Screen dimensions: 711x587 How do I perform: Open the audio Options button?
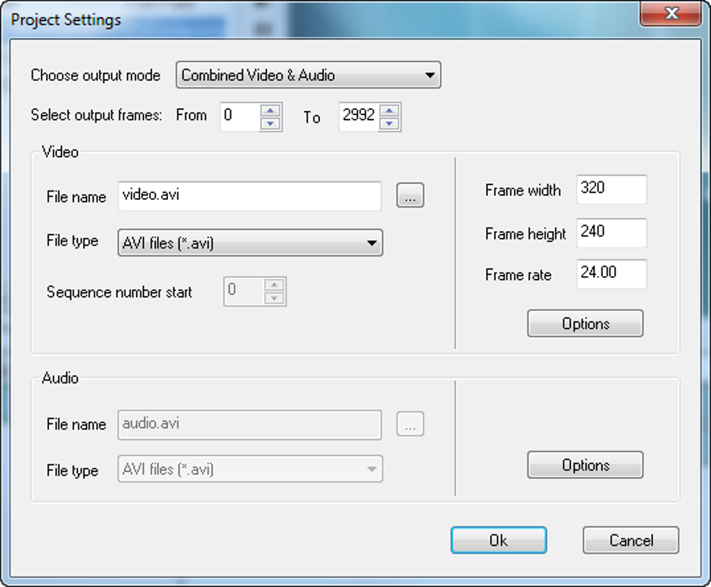click(585, 465)
